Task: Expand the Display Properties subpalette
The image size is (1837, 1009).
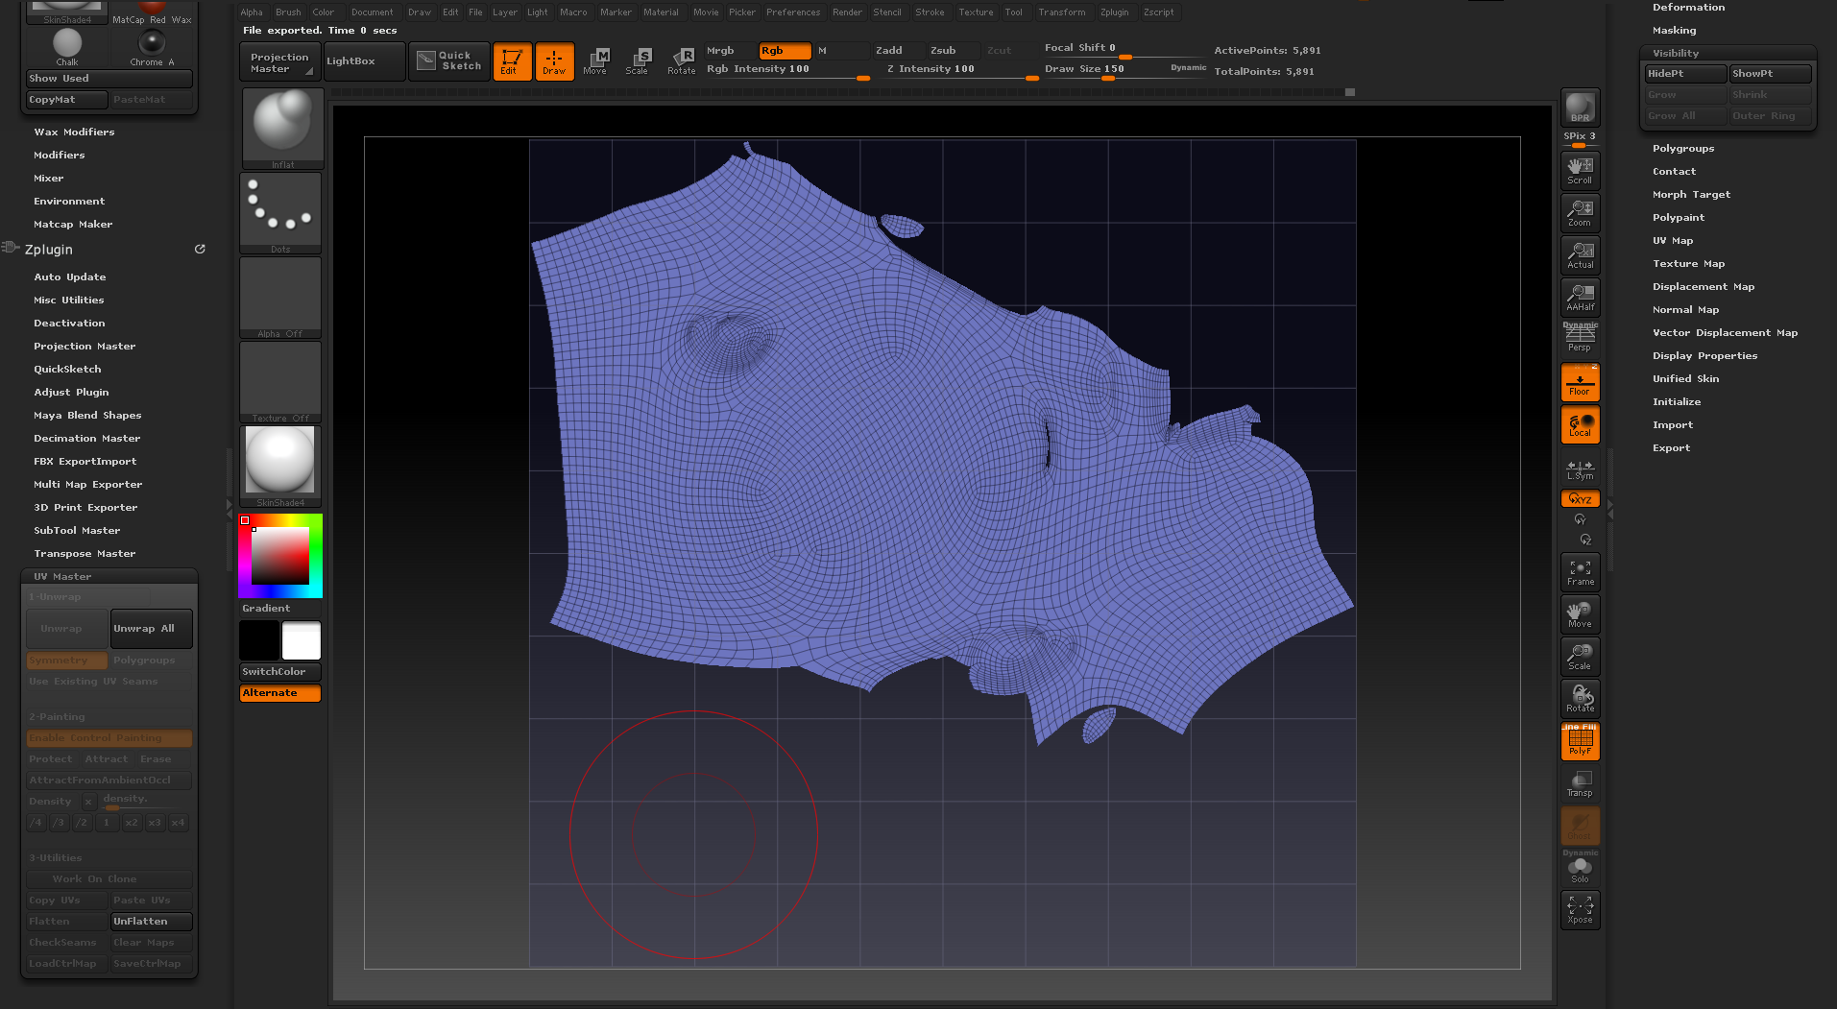Action: 1704,355
